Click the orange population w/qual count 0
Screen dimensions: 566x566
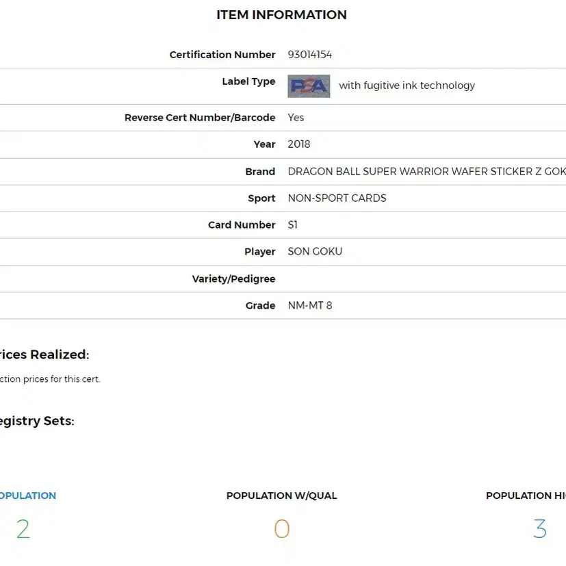(x=281, y=529)
